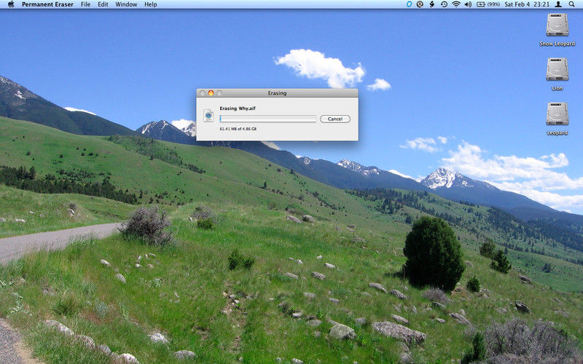The image size is (583, 364).
Task: Open the battery status icon
Action: (480, 4)
